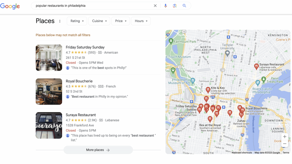Screen dimensions: 292x164
Task: Click the Terms link on the map
Action: 286,153
